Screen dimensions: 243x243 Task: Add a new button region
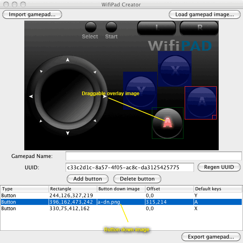(x=87, y=179)
